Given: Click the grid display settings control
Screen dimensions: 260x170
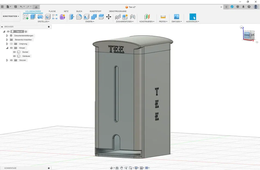Looking at the screenshot, I should [142, 168].
